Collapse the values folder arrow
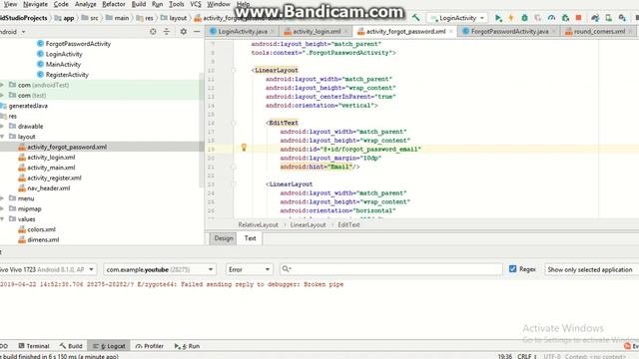 (2, 219)
